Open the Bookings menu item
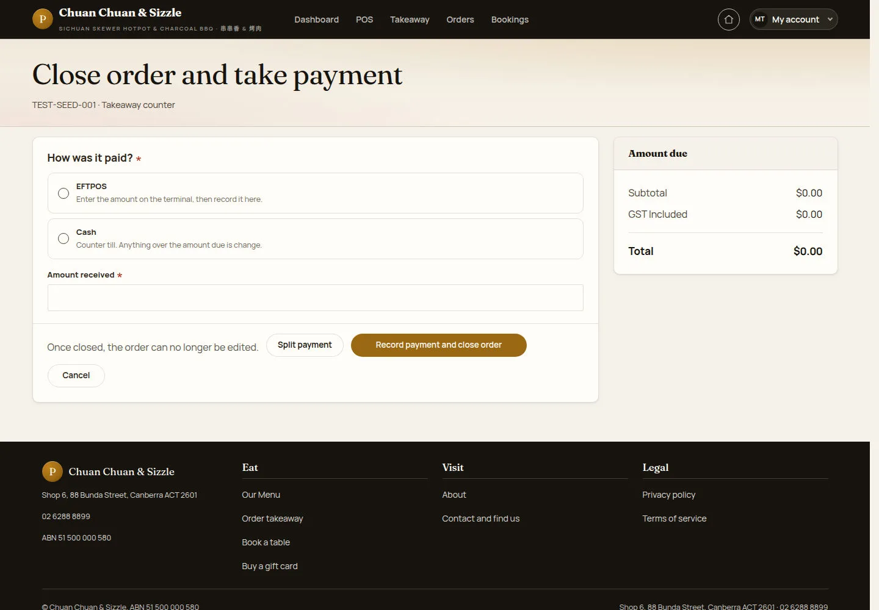The width and height of the screenshot is (879, 610). point(510,20)
